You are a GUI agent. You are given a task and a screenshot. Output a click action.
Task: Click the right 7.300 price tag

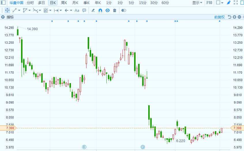237,128
